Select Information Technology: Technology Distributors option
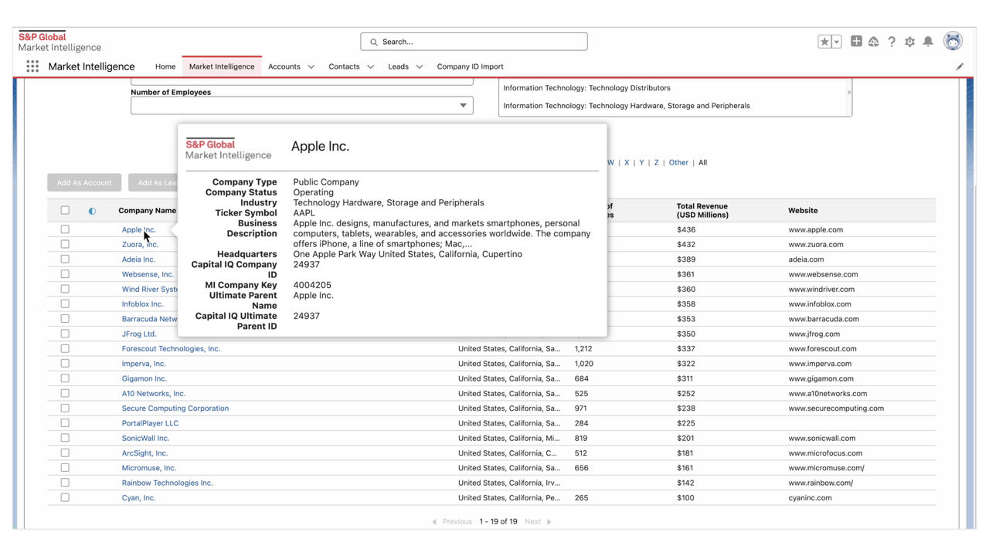The image size is (989, 556). click(587, 88)
